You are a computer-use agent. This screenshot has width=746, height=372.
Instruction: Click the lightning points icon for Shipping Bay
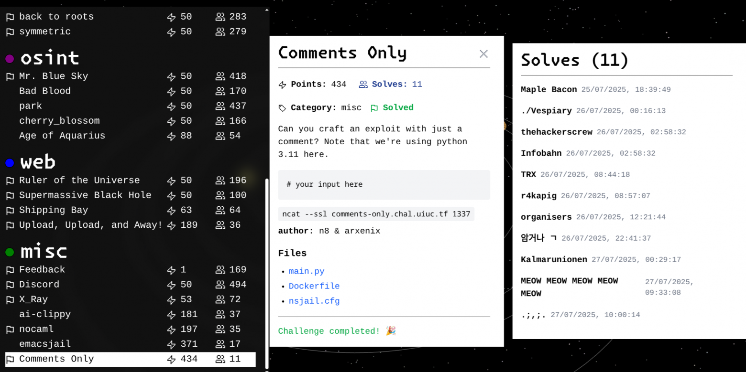171,211
